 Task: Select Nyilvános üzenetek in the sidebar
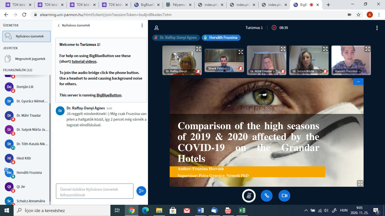click(x=26, y=36)
